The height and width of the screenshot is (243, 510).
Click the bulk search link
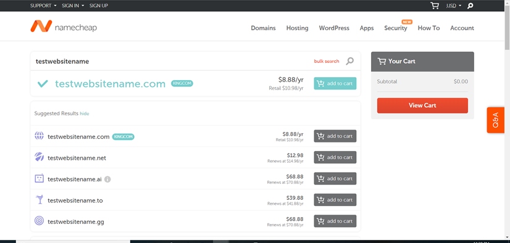tap(326, 61)
